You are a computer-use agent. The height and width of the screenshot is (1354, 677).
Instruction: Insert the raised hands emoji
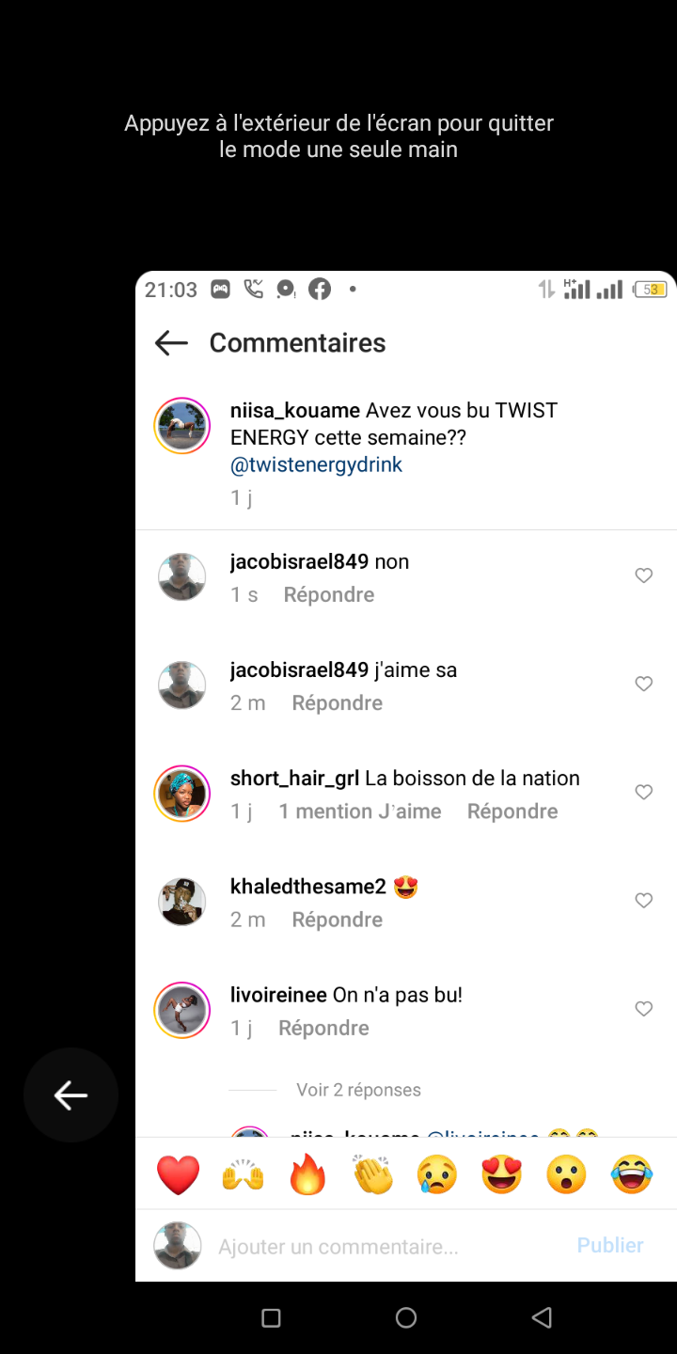[243, 1174]
